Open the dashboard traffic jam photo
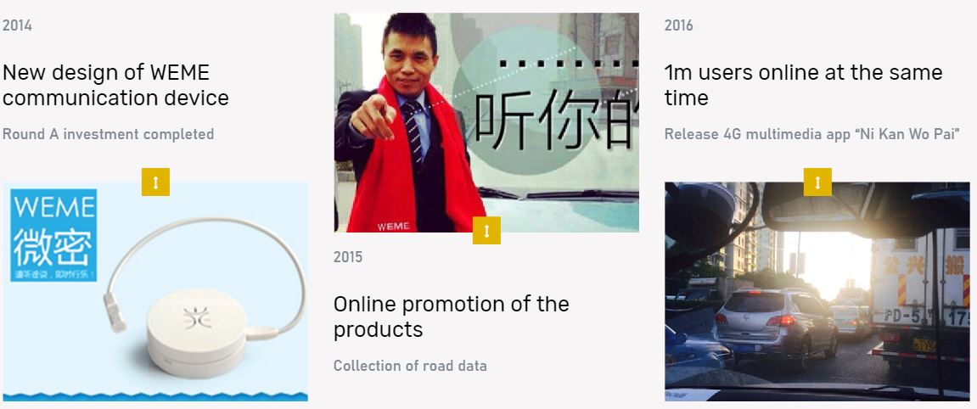 click(817, 291)
